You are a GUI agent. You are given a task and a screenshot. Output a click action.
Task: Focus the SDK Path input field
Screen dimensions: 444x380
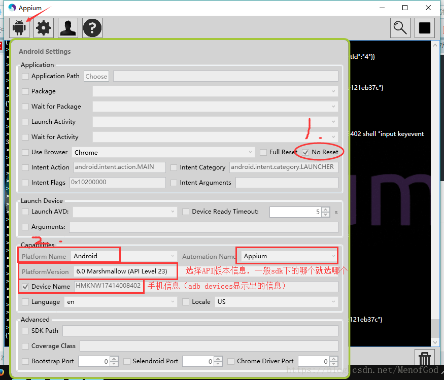pyautogui.click(x=200, y=331)
